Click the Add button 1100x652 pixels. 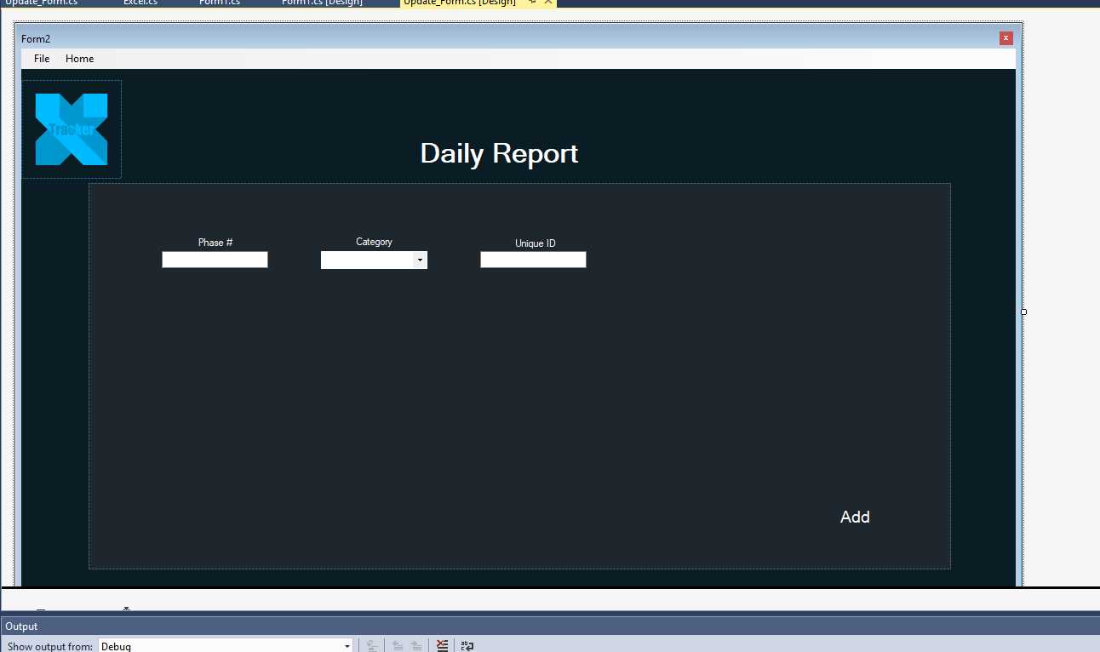(x=855, y=517)
